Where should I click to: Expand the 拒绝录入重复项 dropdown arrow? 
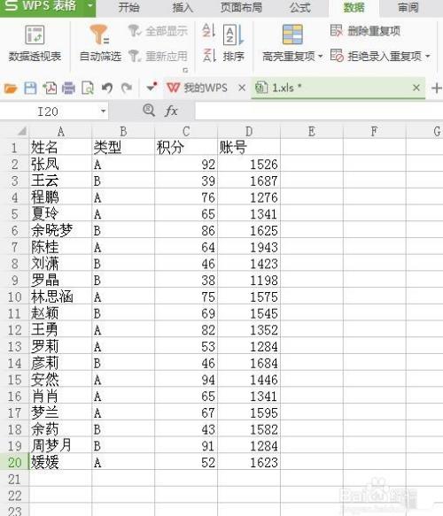[x=428, y=57]
